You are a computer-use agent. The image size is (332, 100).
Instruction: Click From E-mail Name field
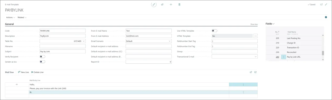click(148, 31)
